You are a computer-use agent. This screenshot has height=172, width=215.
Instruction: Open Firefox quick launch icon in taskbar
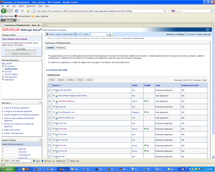pos(27,169)
